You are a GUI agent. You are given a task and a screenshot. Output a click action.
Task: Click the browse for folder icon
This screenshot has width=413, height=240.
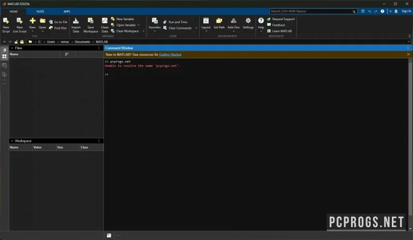pos(22,42)
